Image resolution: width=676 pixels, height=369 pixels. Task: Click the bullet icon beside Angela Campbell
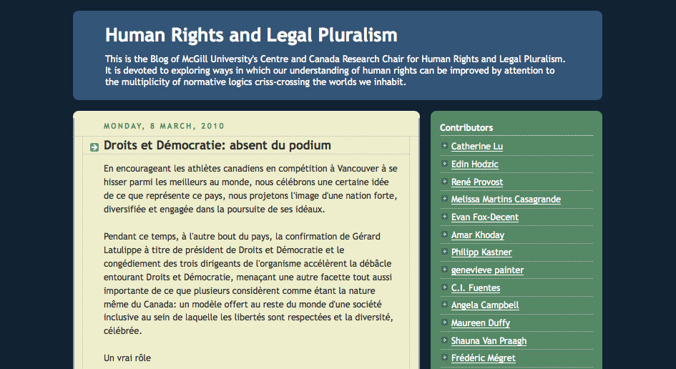[444, 305]
